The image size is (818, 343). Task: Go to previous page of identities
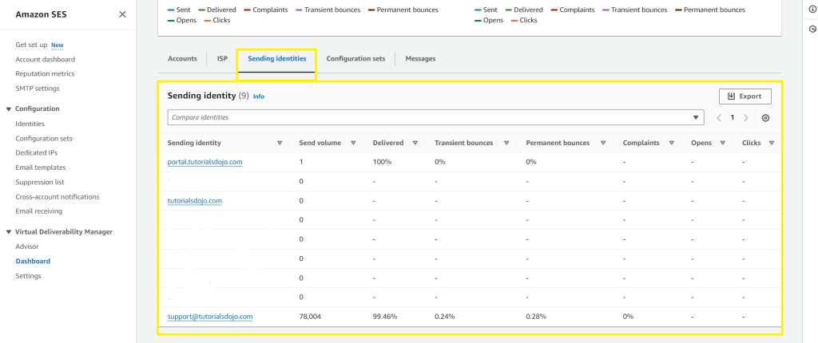(719, 118)
